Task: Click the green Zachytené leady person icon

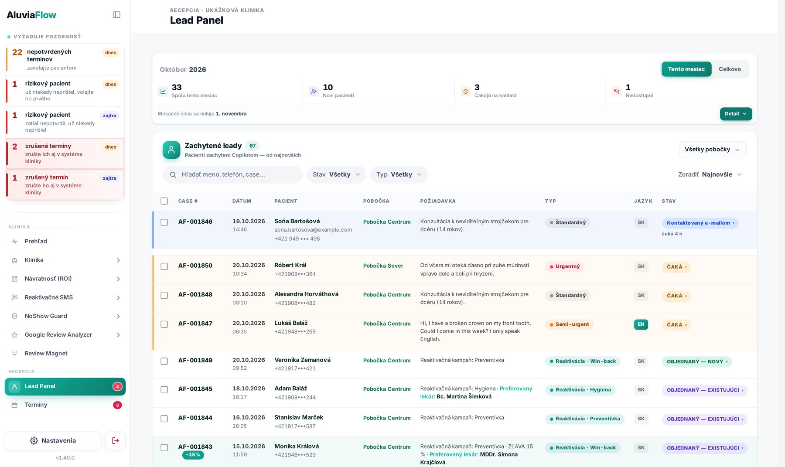Action: [x=171, y=150]
